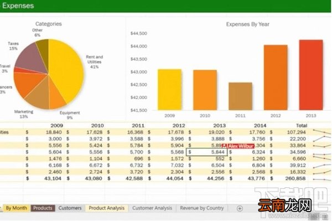Select the Expenses By Year chart title

[x=247, y=24]
